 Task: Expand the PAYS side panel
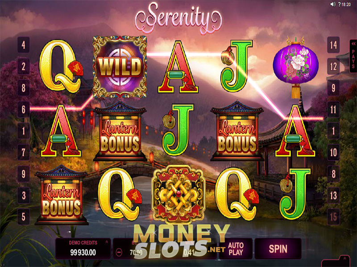click(x=353, y=56)
